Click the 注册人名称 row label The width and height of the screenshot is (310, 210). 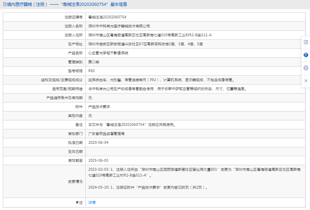[x=74, y=26]
